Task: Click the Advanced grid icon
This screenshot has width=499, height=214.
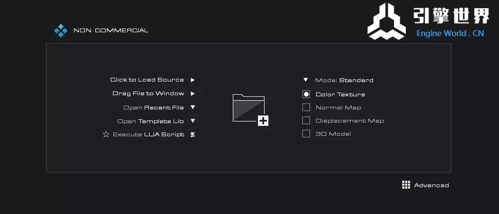Action: click(x=406, y=185)
